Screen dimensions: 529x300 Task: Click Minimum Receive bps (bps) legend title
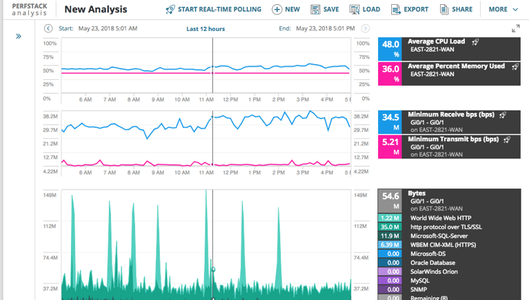click(x=451, y=114)
